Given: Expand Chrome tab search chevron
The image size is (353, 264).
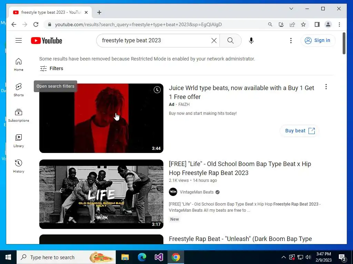Looking at the screenshot, I should pyautogui.click(x=291, y=9).
